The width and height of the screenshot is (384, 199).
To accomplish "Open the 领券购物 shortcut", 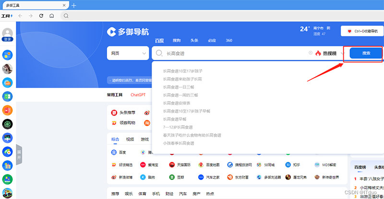I will coord(123,123).
